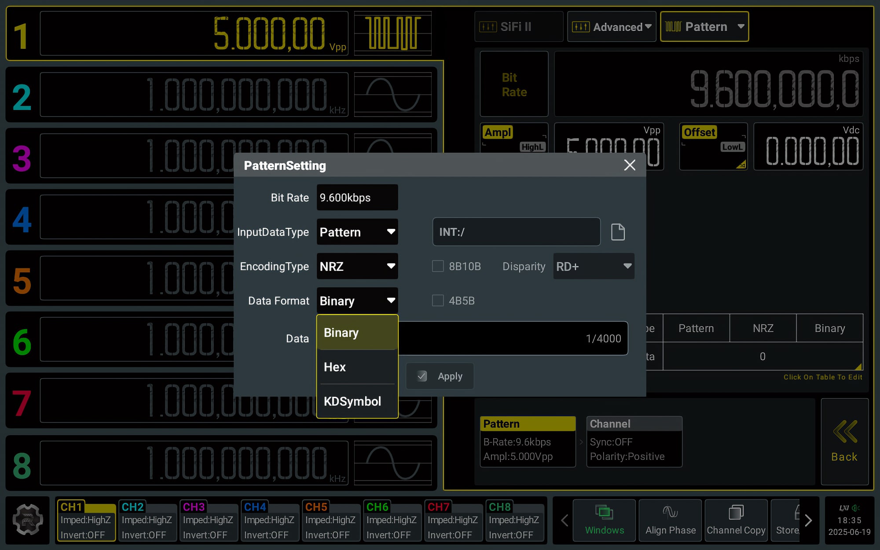
Task: Click channel 8 sine waveform thumbnail
Action: pyautogui.click(x=392, y=463)
